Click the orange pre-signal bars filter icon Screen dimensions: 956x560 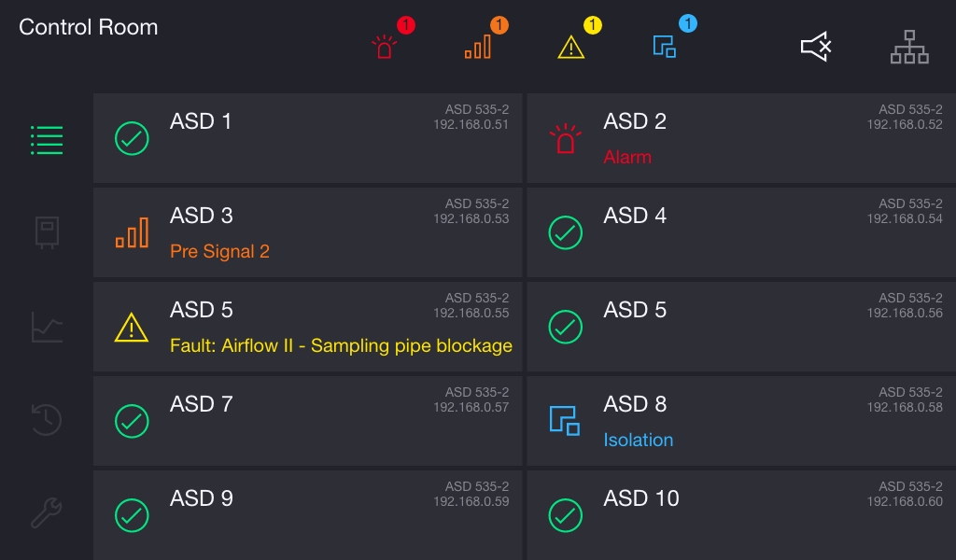pyautogui.click(x=478, y=47)
